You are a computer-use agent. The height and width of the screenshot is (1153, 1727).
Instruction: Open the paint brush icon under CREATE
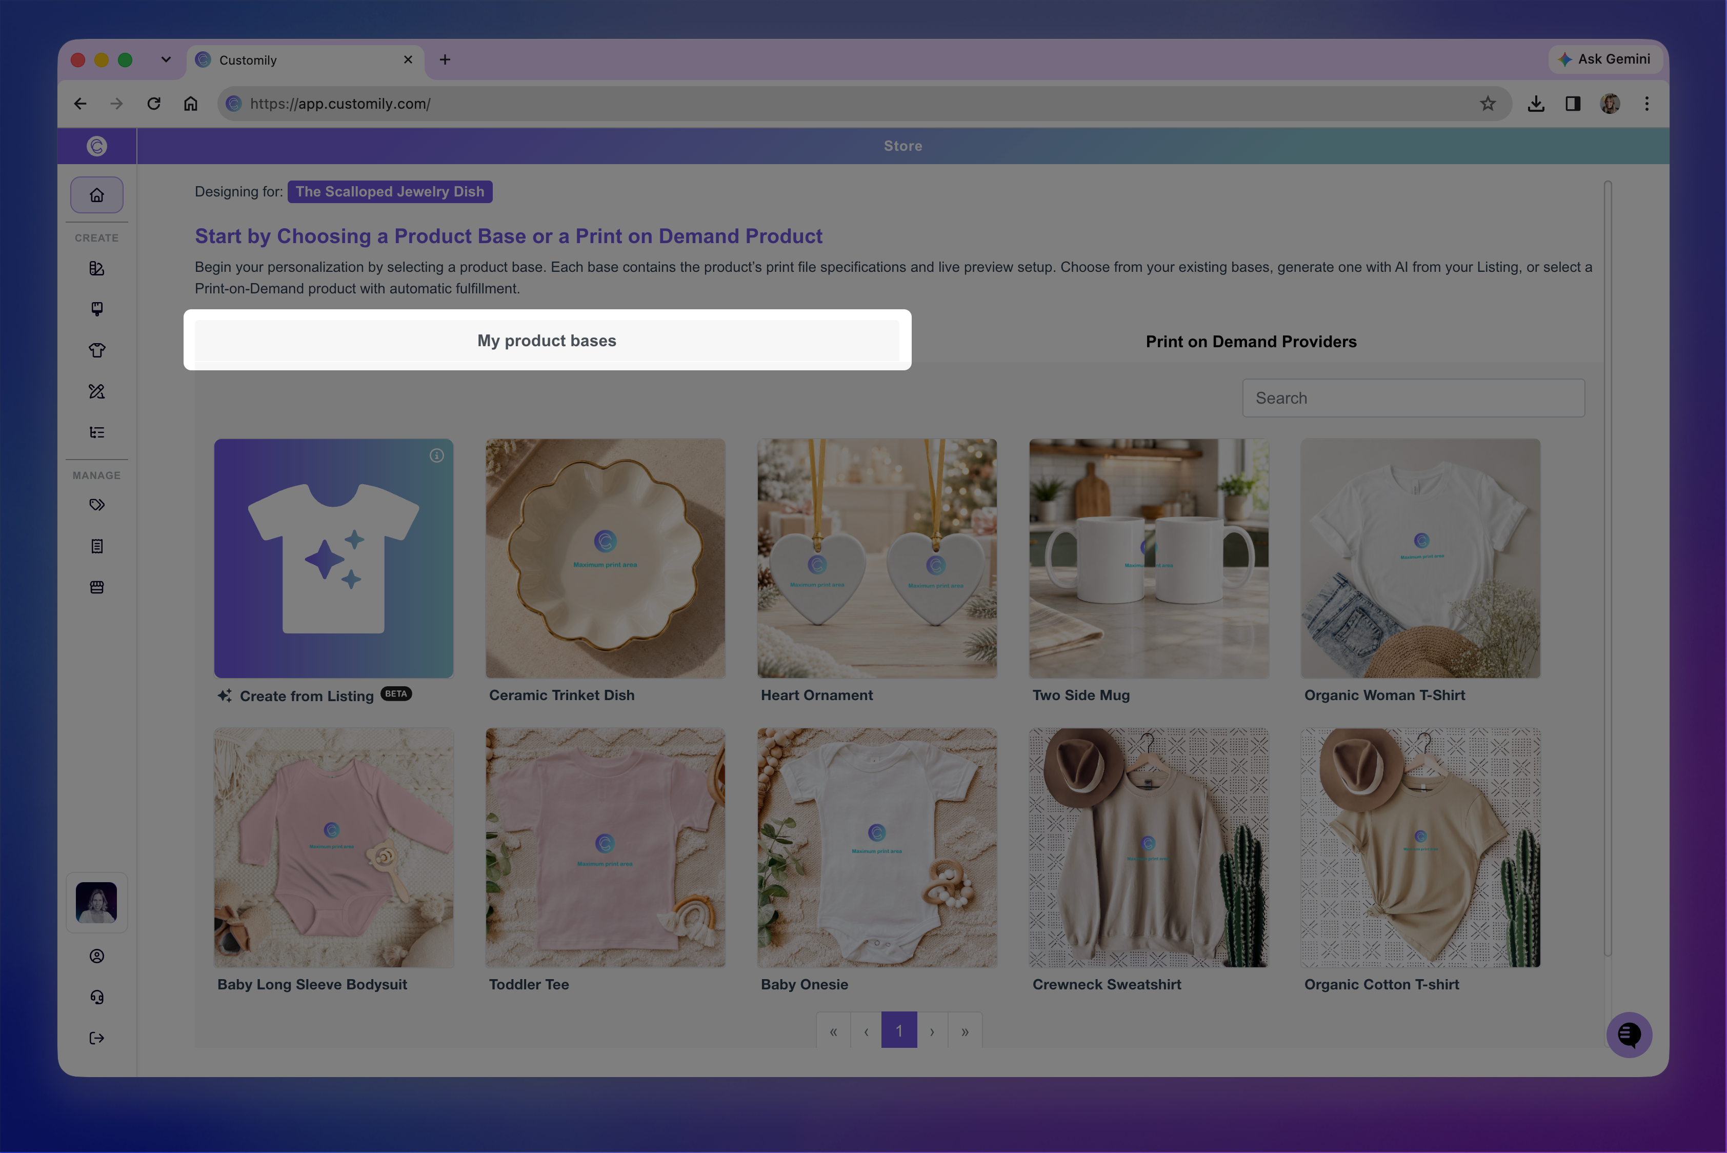96,309
